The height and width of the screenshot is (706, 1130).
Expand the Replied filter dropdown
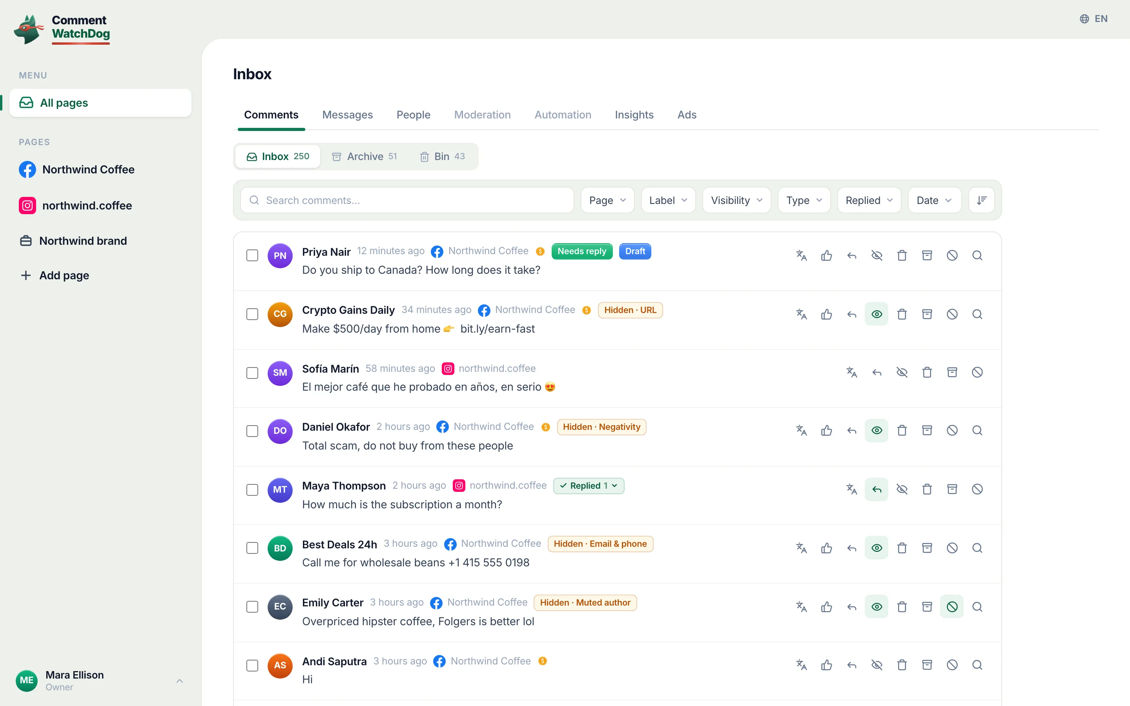tap(869, 200)
